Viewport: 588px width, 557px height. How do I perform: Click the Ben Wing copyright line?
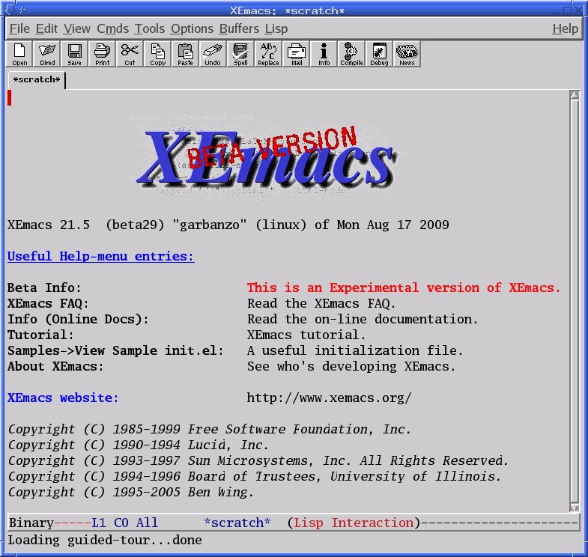point(130,492)
